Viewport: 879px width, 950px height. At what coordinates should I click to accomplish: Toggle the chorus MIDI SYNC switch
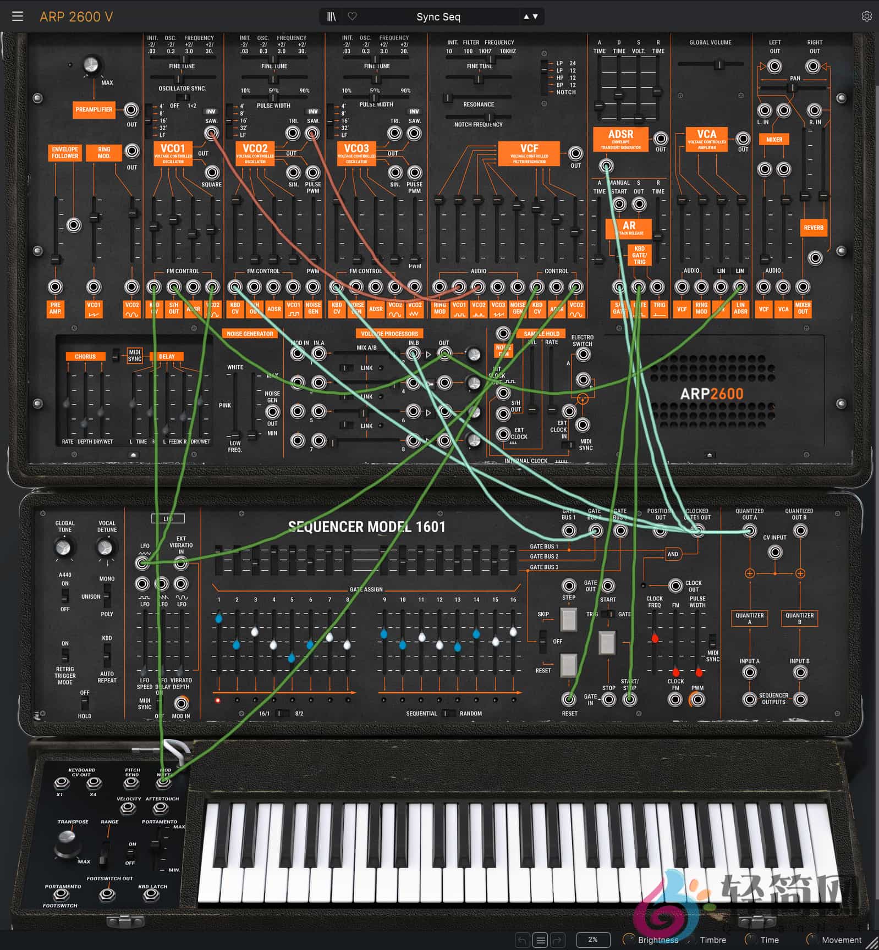(116, 355)
